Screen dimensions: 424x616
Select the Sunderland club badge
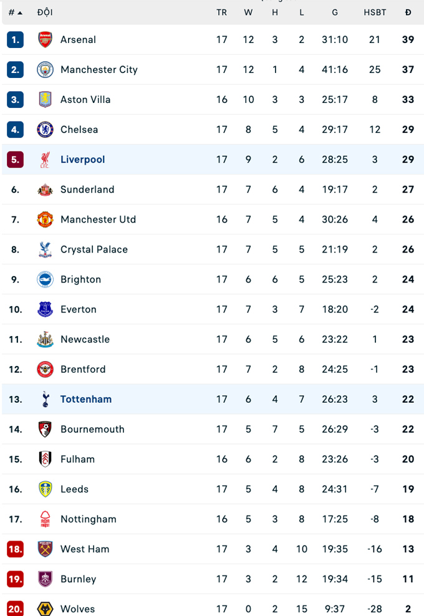(45, 190)
